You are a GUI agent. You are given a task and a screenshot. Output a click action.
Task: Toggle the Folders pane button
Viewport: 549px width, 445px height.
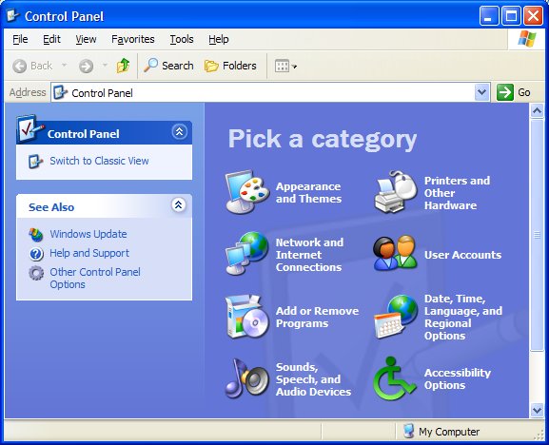[230, 66]
